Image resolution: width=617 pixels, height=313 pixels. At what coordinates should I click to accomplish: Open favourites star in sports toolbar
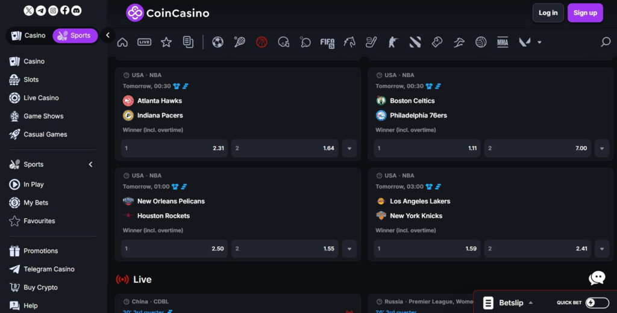pyautogui.click(x=166, y=42)
